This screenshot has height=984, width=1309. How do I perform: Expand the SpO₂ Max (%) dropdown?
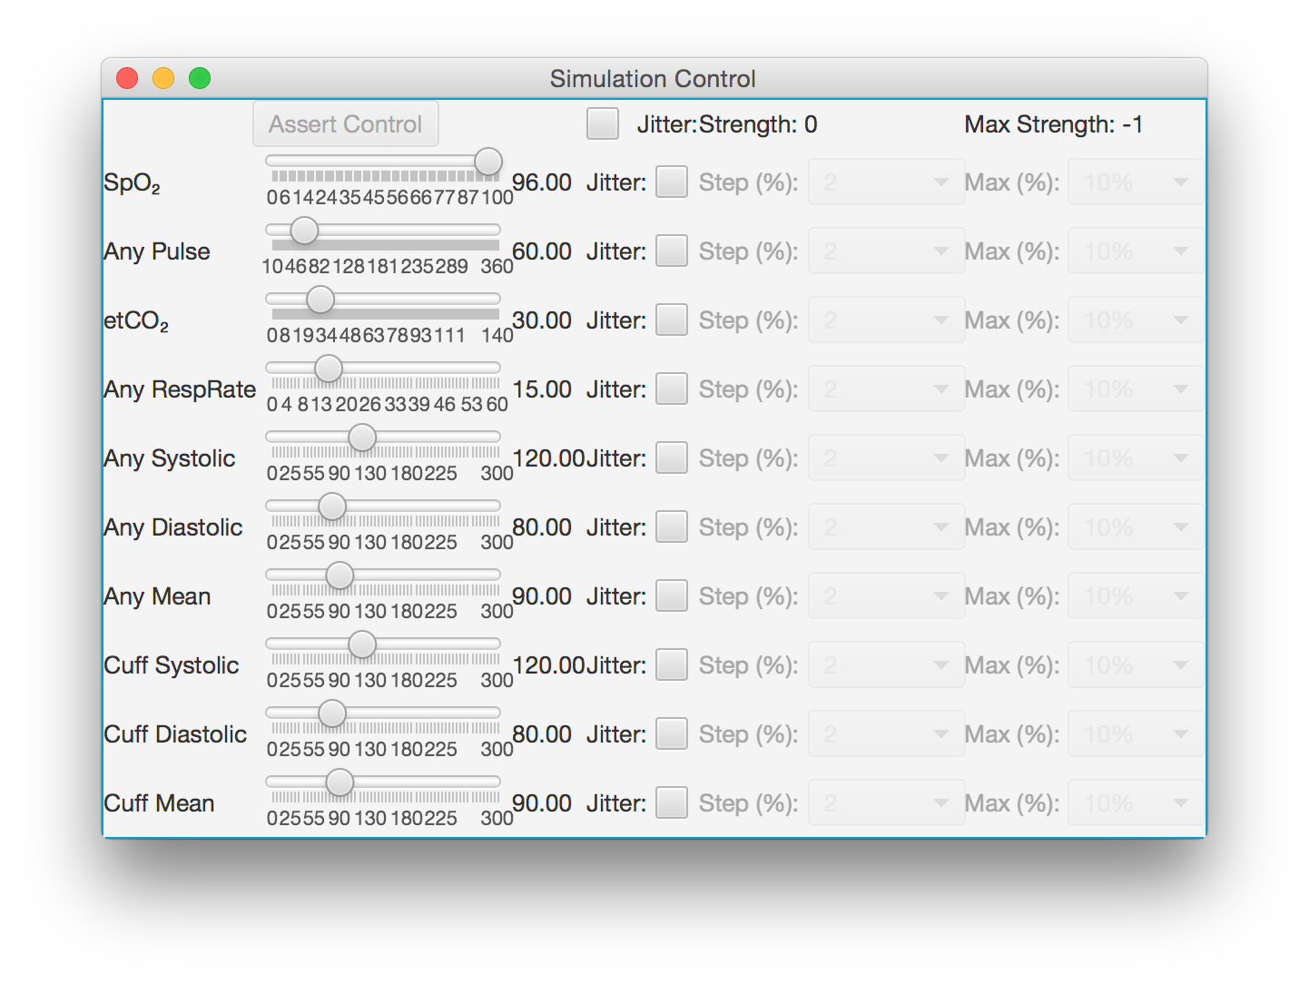click(1136, 182)
